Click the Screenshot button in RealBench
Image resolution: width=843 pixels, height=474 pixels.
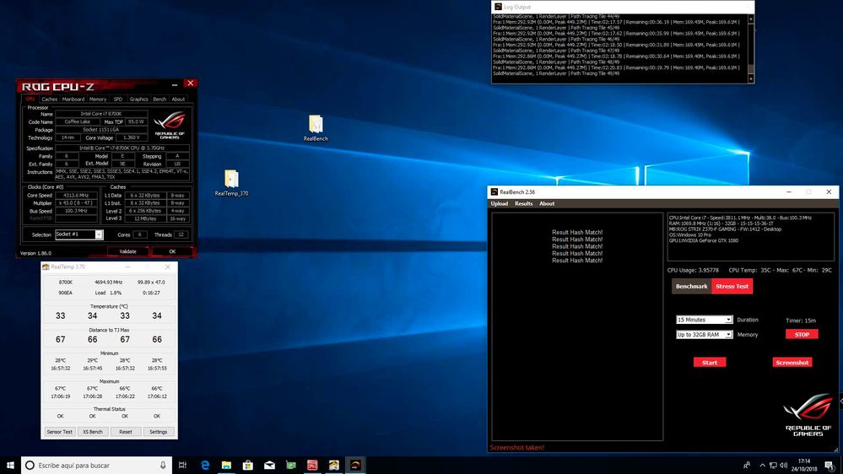point(792,362)
